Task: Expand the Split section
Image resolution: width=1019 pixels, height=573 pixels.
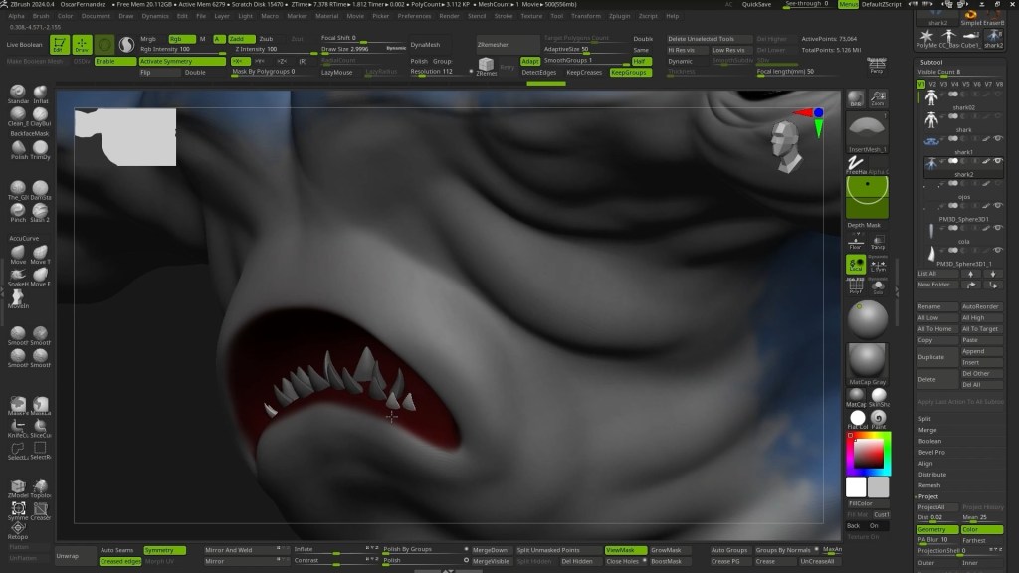Action: (x=924, y=419)
